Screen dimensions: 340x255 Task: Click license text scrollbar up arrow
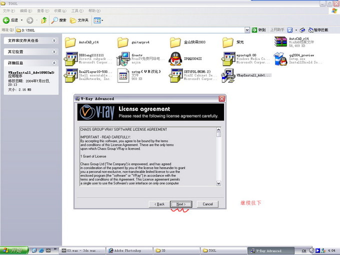click(218, 129)
